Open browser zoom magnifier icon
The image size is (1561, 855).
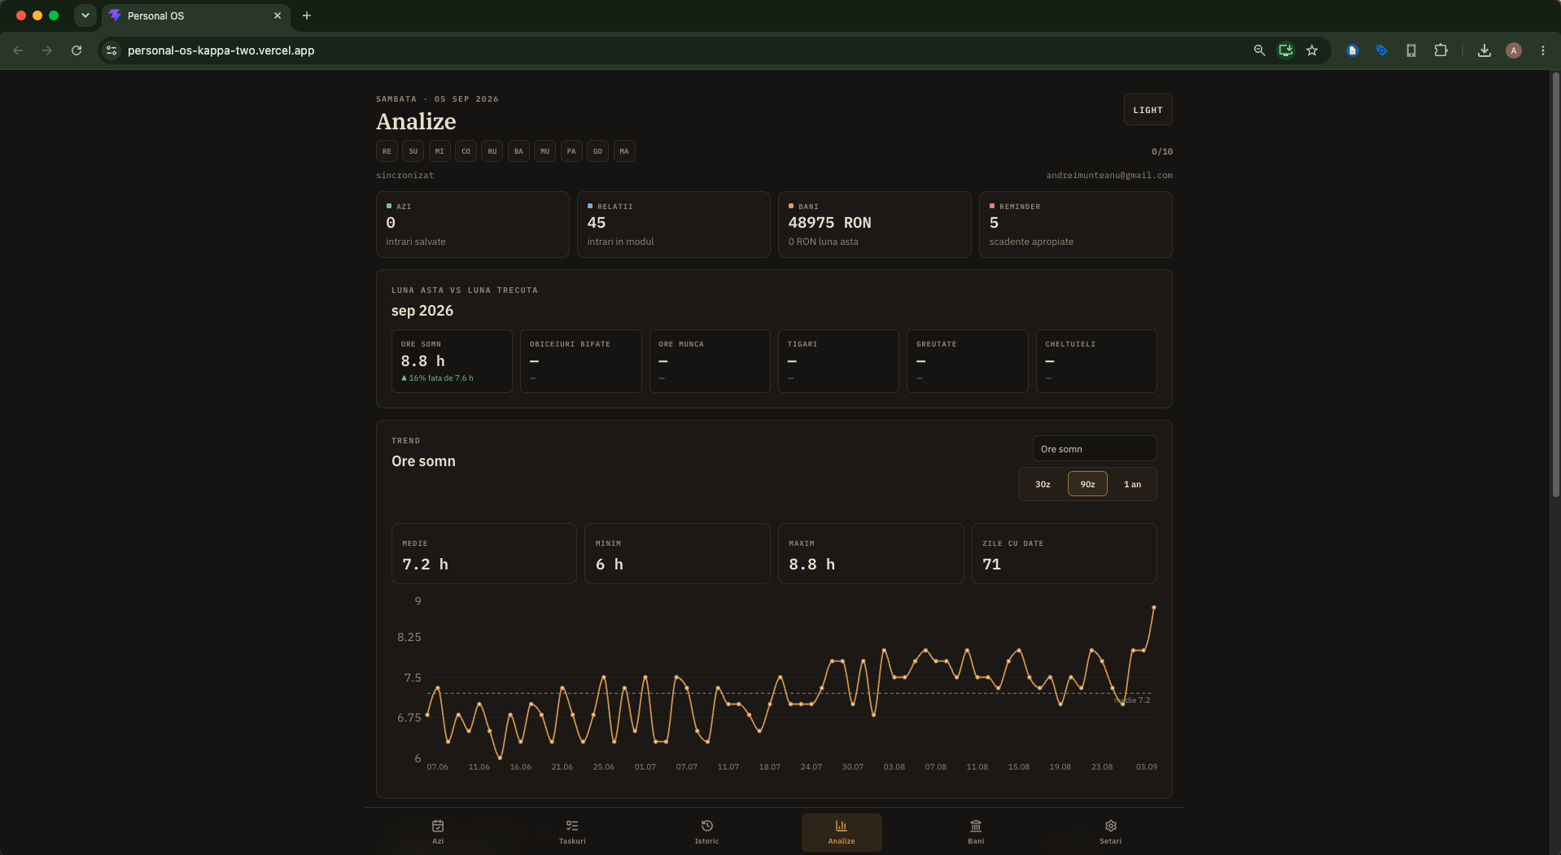pyautogui.click(x=1259, y=50)
